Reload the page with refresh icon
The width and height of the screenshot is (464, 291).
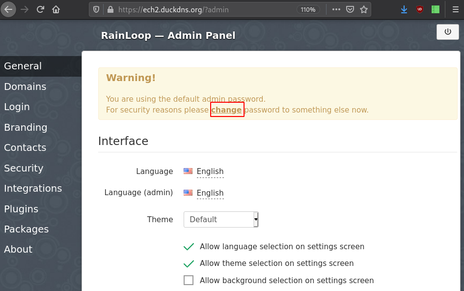tap(40, 9)
